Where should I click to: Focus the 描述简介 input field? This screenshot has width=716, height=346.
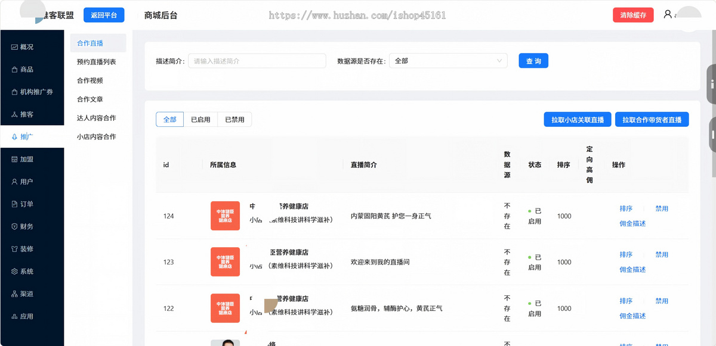coord(257,61)
